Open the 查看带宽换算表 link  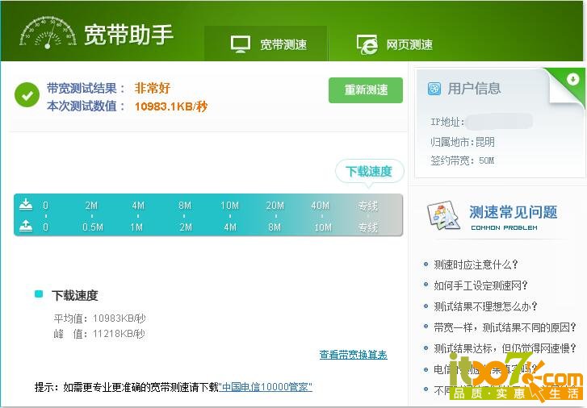tap(353, 355)
